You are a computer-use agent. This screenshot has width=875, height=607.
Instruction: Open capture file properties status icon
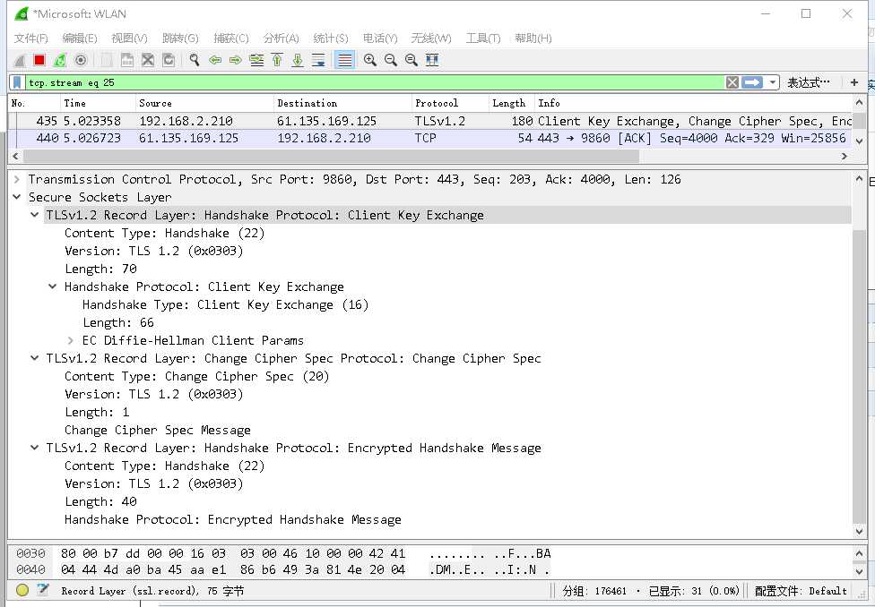point(43,590)
